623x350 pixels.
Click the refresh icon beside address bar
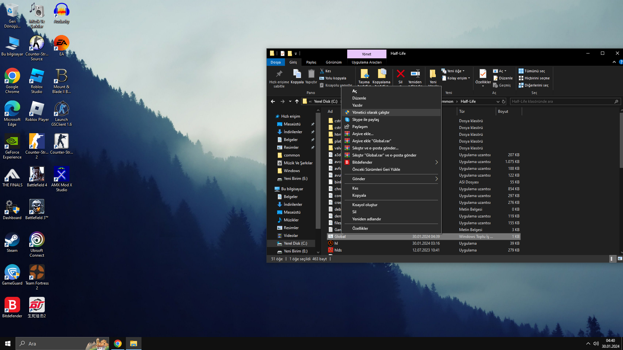click(504, 101)
